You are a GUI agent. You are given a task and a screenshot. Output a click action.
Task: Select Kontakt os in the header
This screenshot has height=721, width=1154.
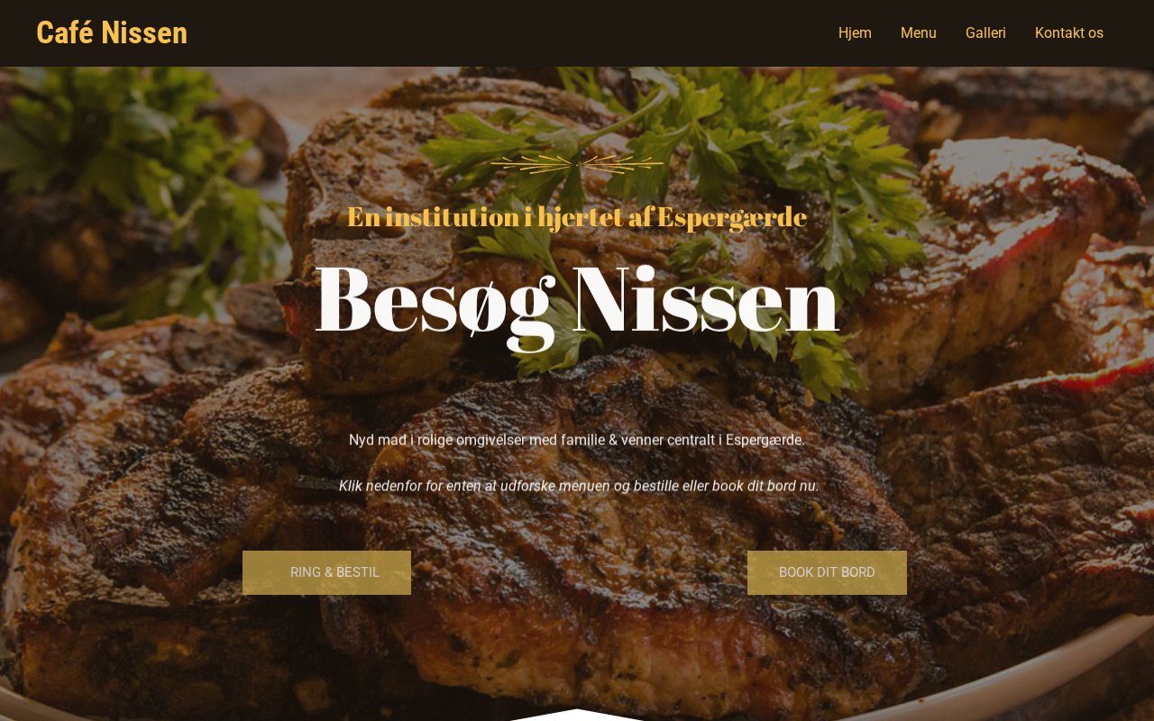click(x=1068, y=33)
